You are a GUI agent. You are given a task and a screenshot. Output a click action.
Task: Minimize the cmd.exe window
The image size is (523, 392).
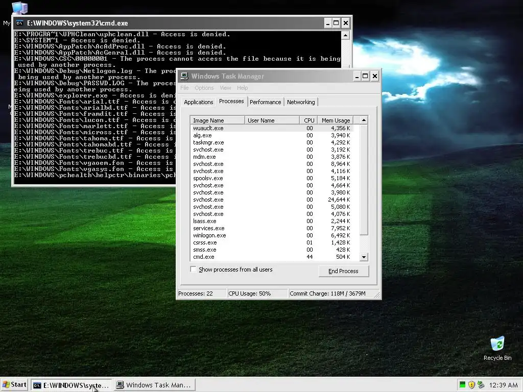coord(327,23)
